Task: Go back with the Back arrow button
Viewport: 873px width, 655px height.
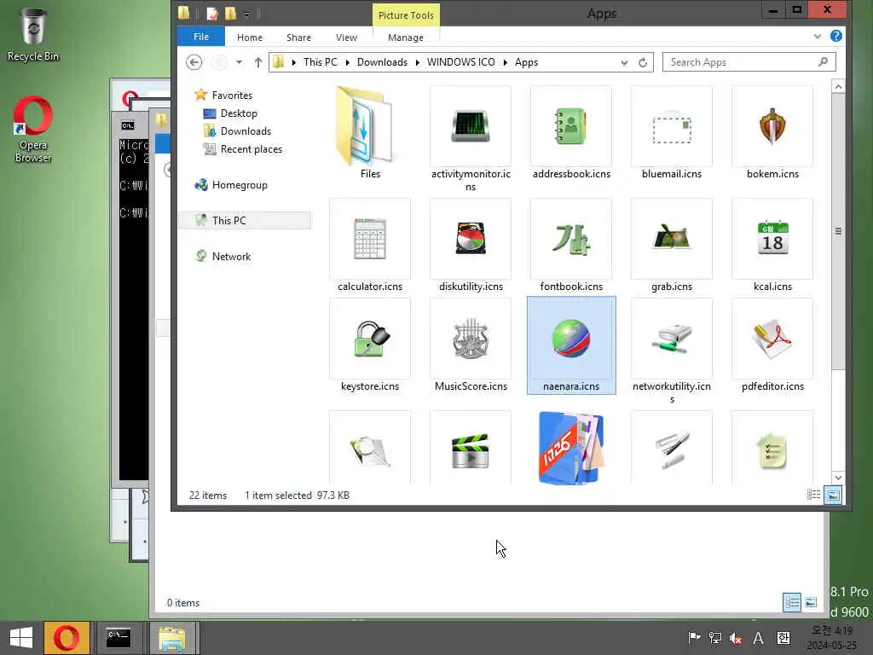Action: (194, 62)
